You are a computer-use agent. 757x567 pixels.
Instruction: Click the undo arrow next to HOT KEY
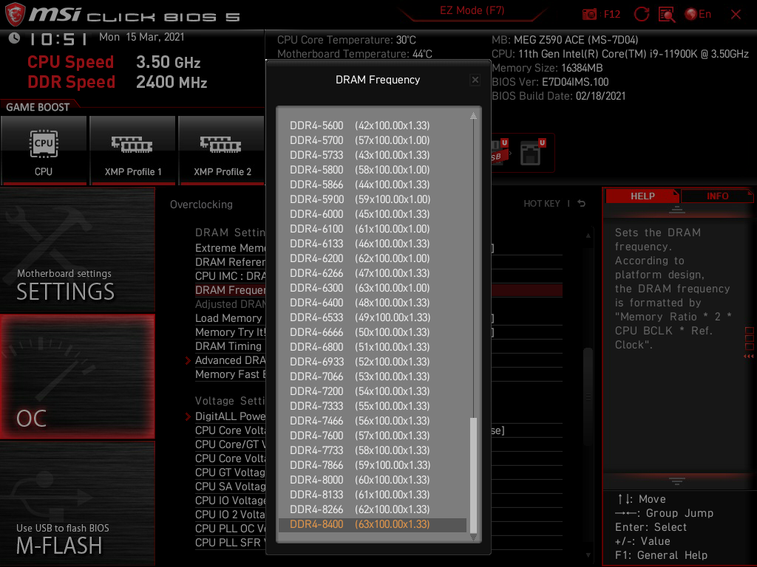pos(582,204)
